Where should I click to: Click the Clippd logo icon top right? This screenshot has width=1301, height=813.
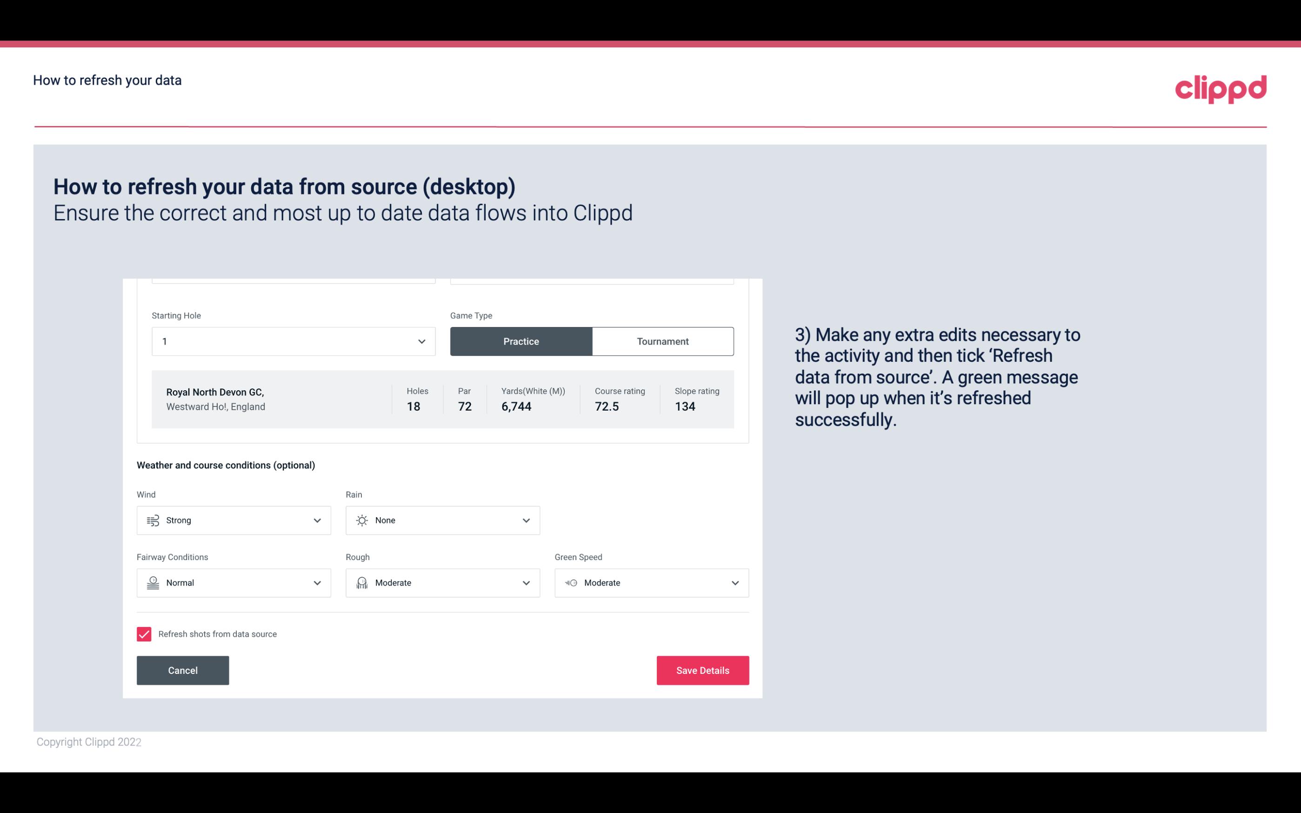1221,87
